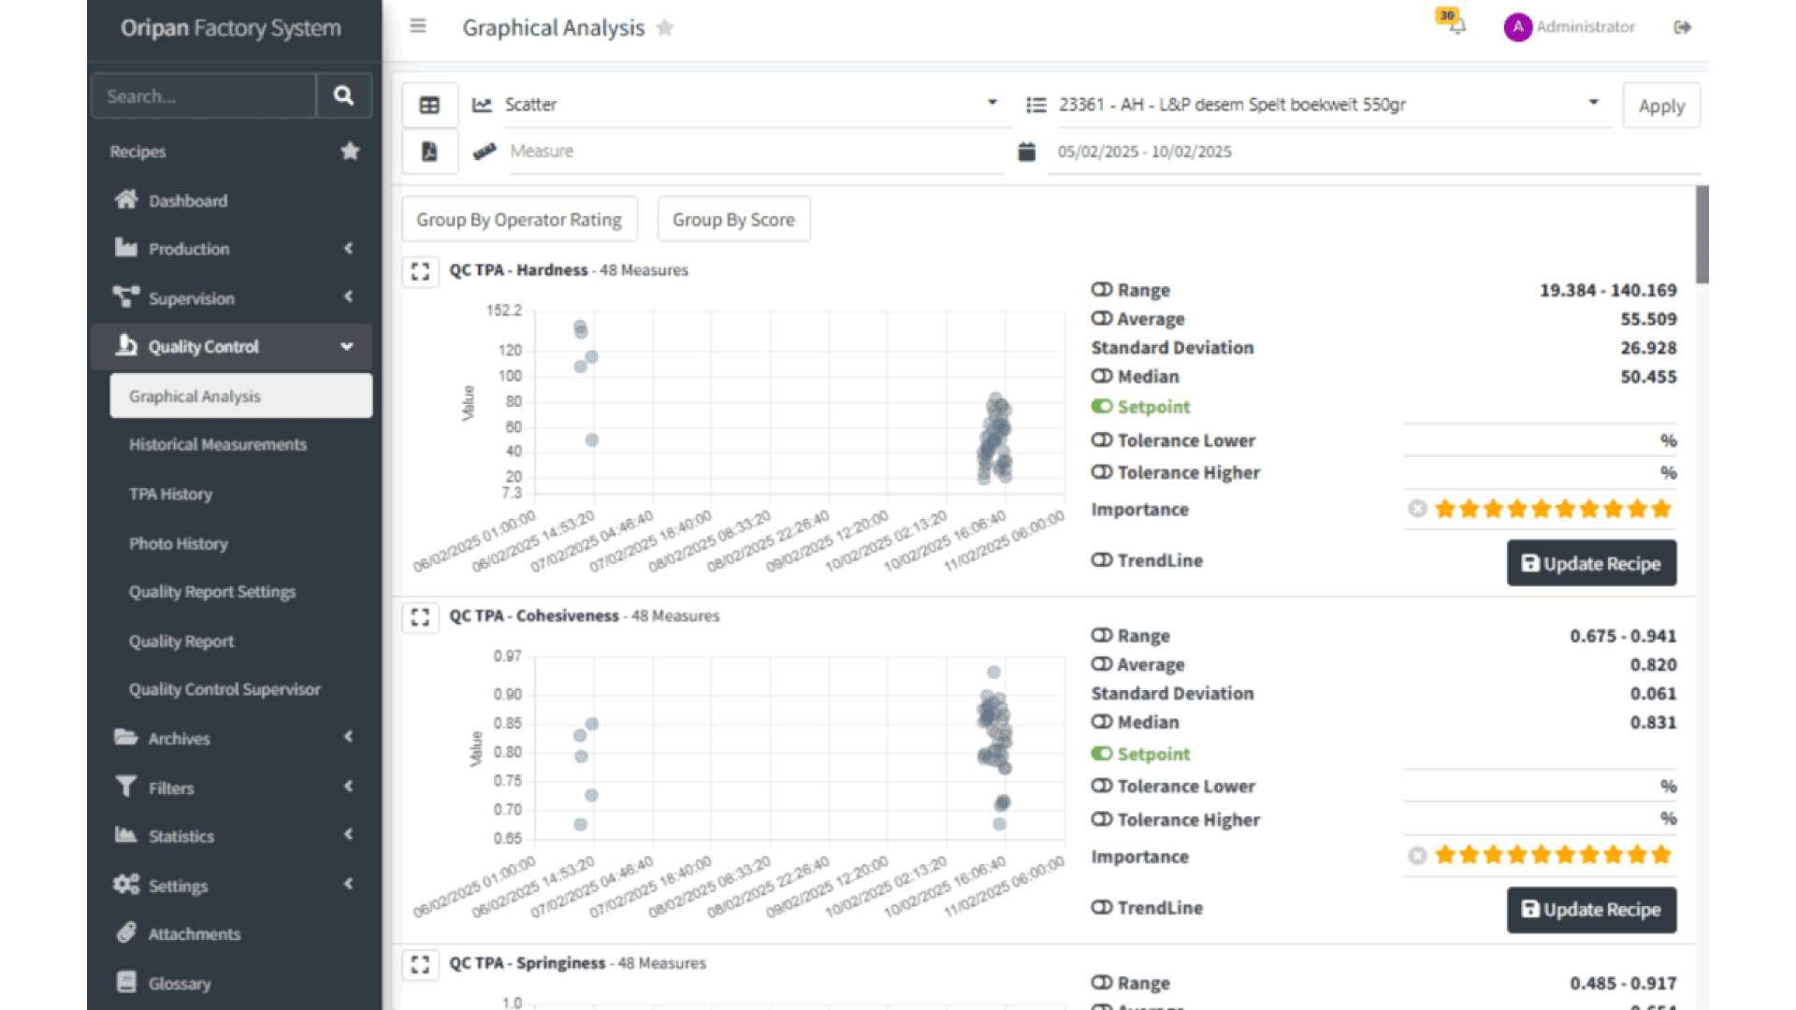
Task: Toggle the Setpoint switch for Hardness
Action: pyautogui.click(x=1101, y=406)
